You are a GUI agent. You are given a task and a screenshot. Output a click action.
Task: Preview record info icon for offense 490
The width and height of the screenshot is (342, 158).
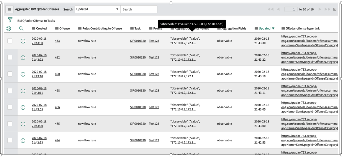(23, 74)
